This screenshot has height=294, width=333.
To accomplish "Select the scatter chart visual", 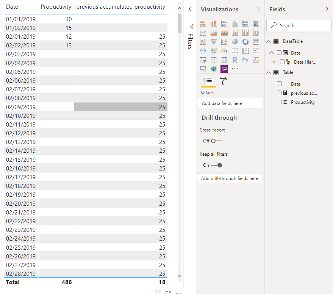I will [224, 42].
